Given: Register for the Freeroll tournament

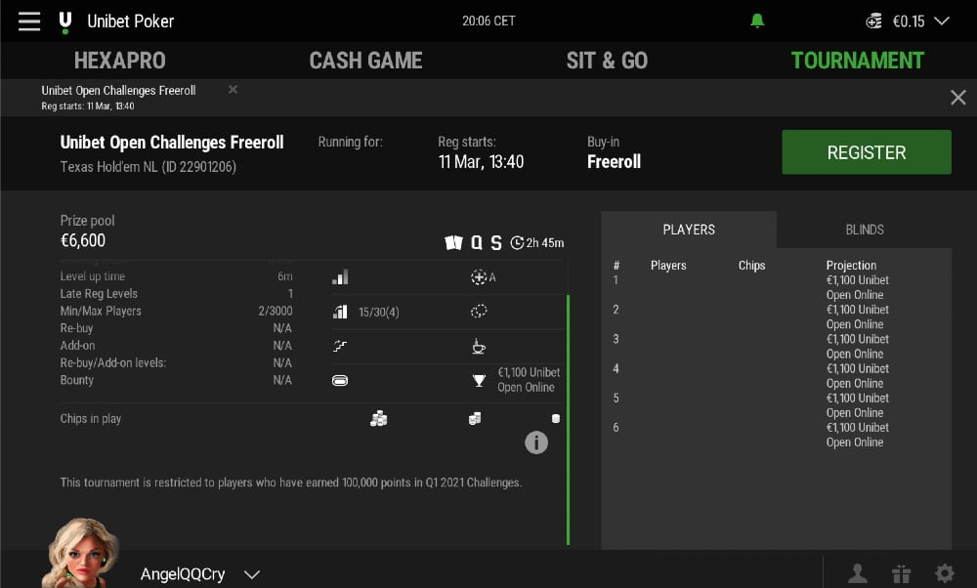Looking at the screenshot, I should (x=866, y=152).
